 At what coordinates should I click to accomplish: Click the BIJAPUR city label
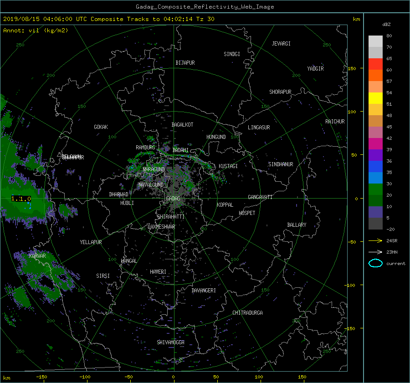[x=185, y=63]
